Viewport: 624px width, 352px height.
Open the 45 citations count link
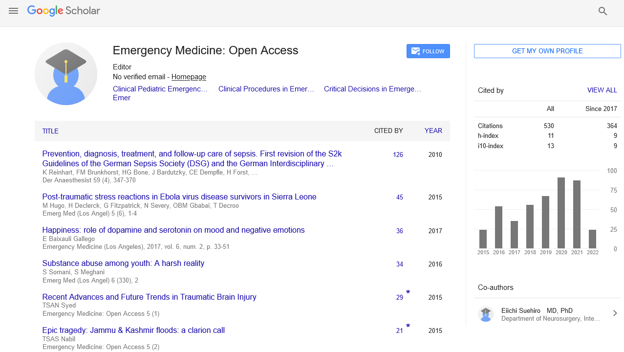click(400, 198)
